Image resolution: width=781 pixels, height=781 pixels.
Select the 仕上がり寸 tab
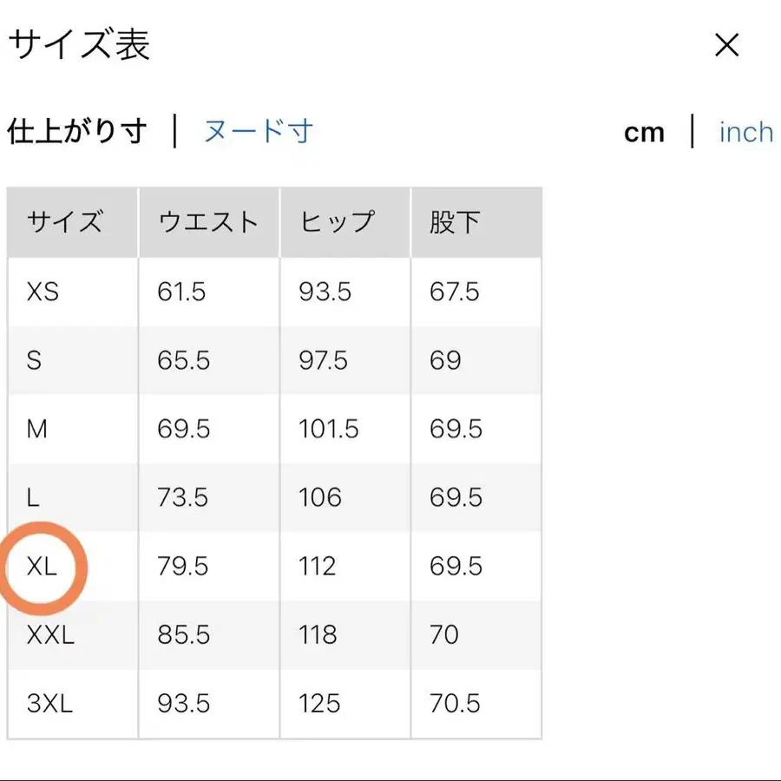76,131
